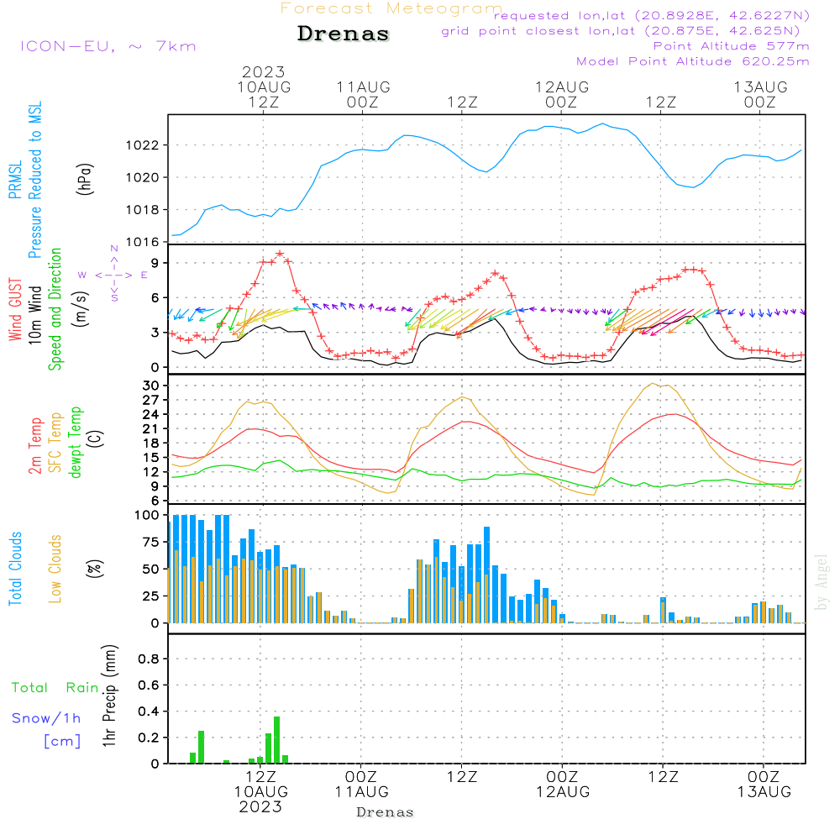Click the Point Altitude 577m text
The width and height of the screenshot is (840, 840).
[731, 46]
